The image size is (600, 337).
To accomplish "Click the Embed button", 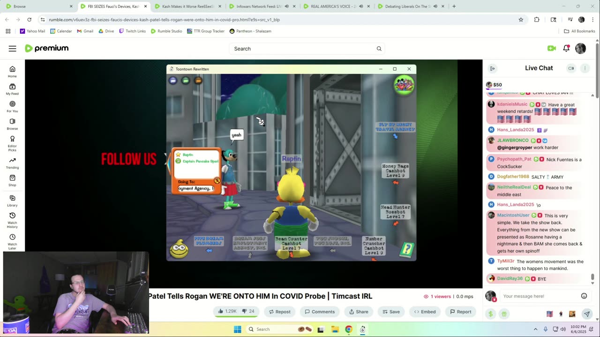I will [x=425, y=312].
